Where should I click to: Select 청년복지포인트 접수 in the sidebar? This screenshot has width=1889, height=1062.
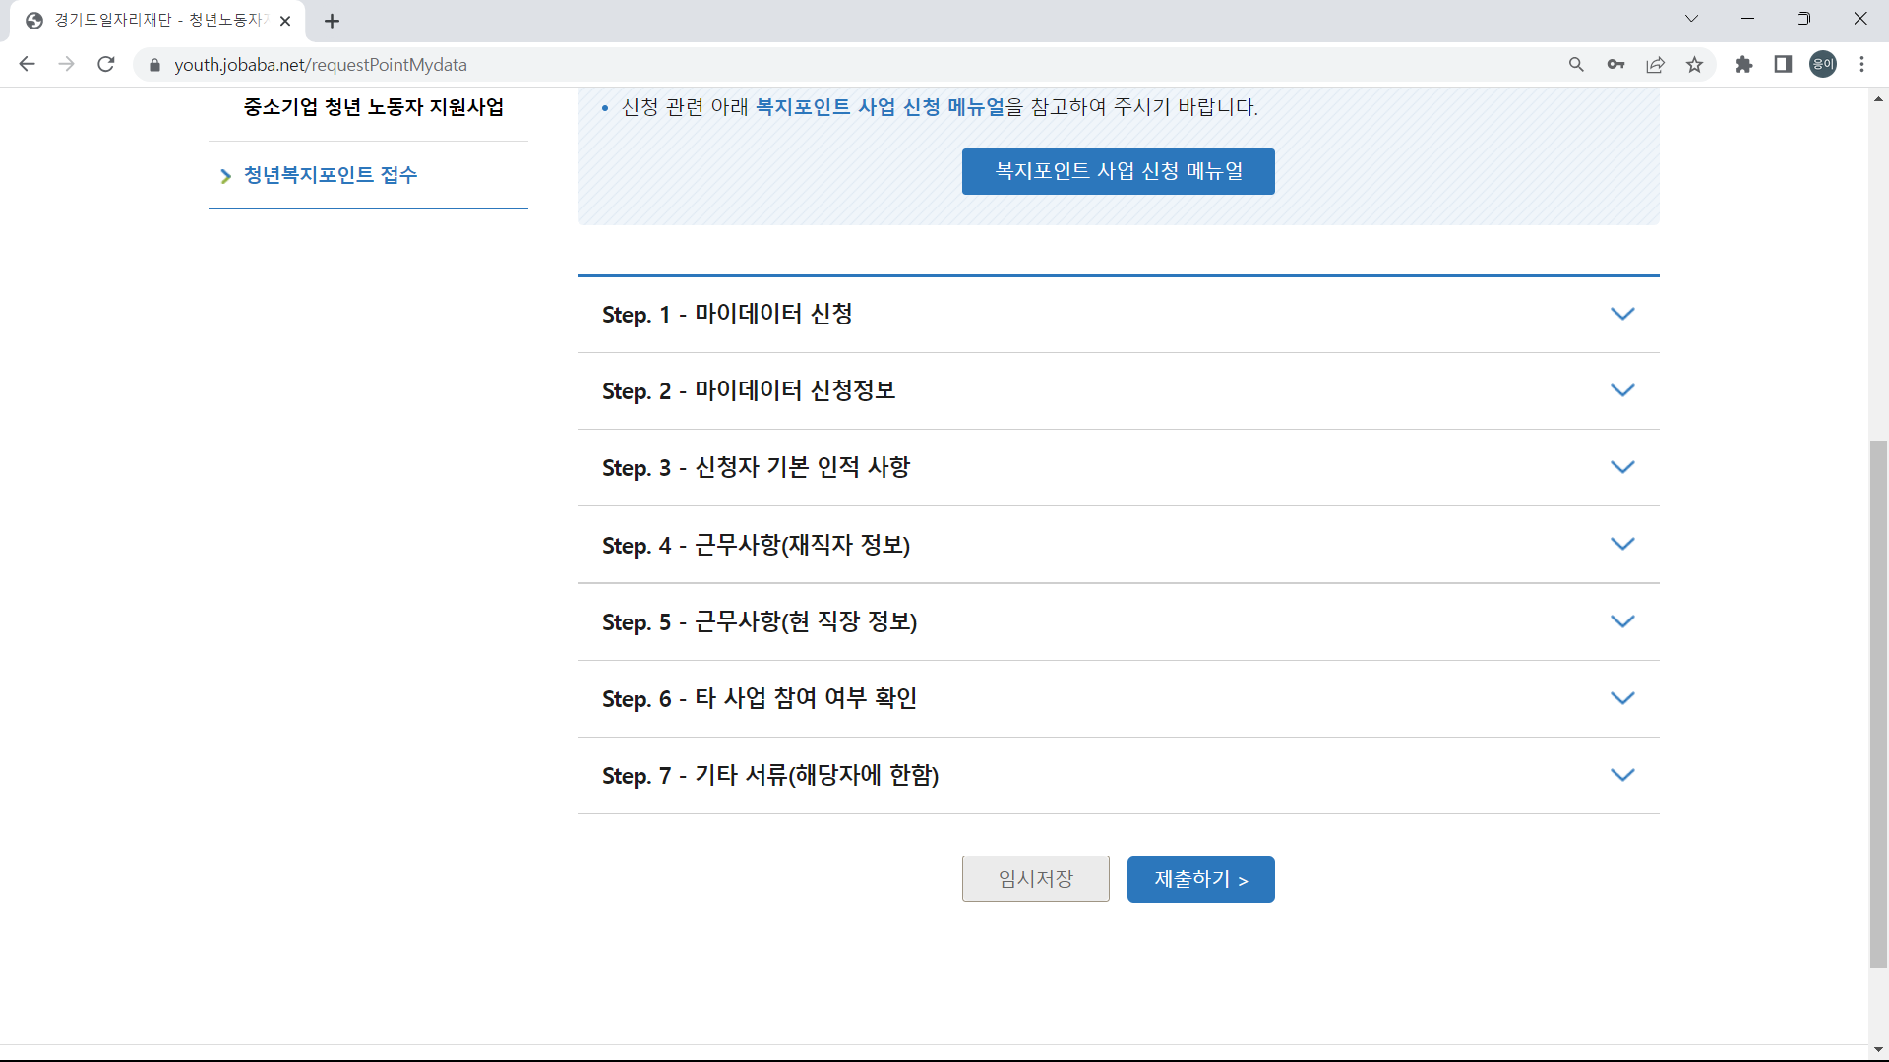pos(330,175)
